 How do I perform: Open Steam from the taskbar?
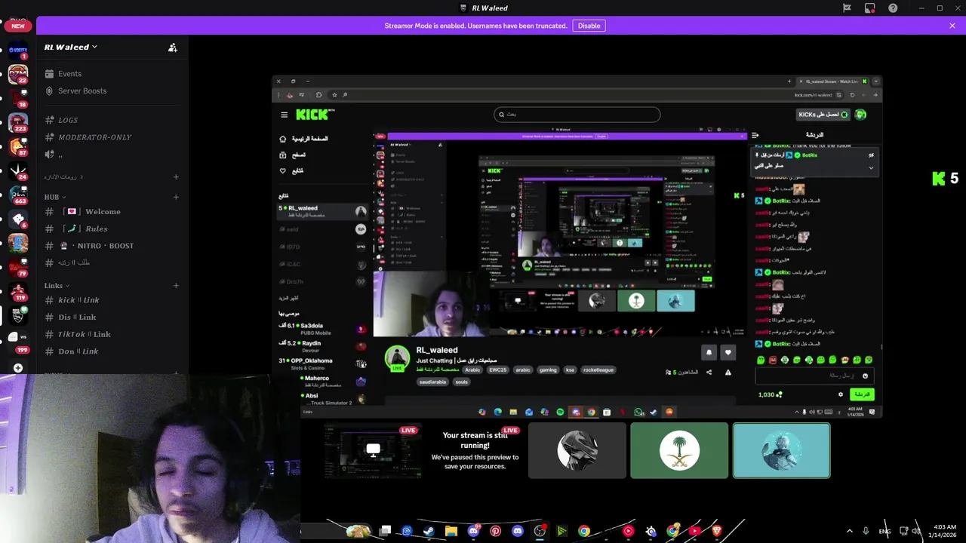click(429, 531)
